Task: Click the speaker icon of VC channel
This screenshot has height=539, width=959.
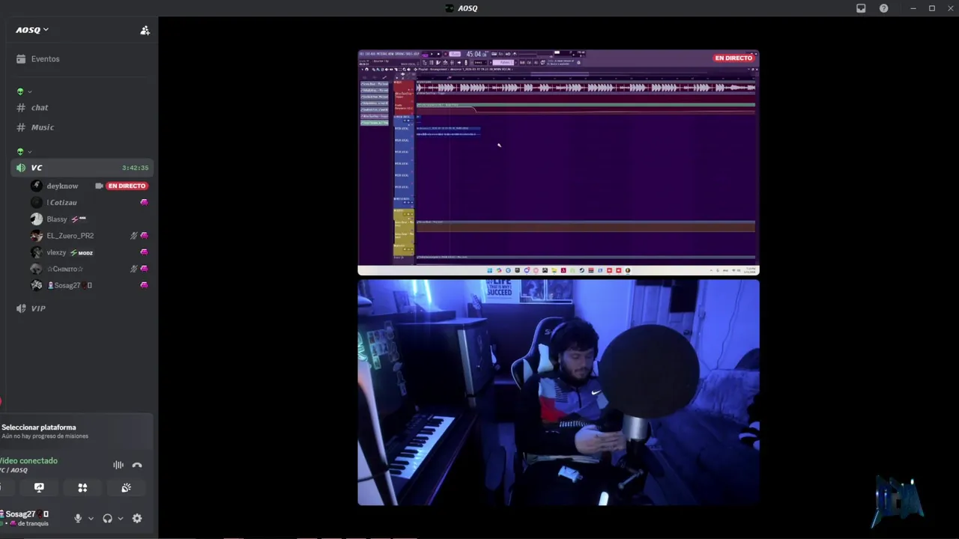Action: (x=21, y=168)
